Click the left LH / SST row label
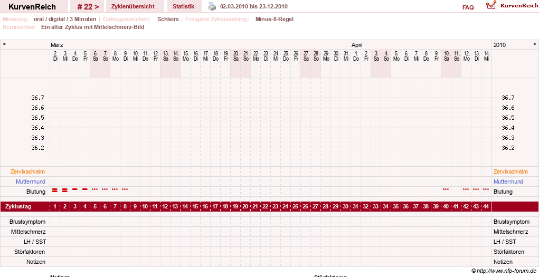Screen dimensions: 539x277 (35, 242)
